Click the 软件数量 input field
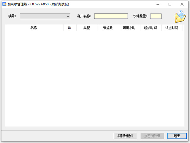 click(156, 16)
